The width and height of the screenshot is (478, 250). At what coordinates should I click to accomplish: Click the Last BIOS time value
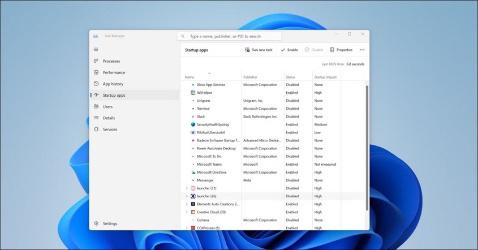355,64
